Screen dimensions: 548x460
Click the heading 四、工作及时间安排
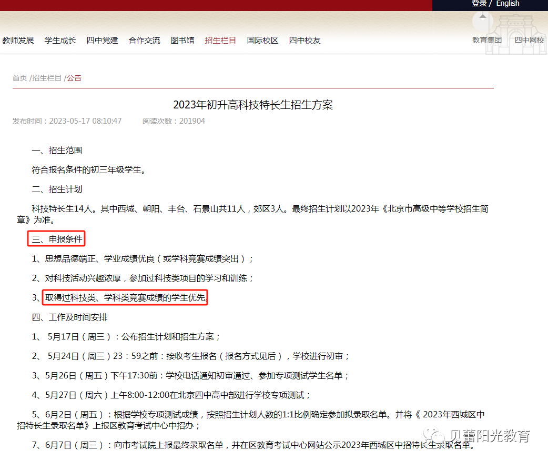69,317
